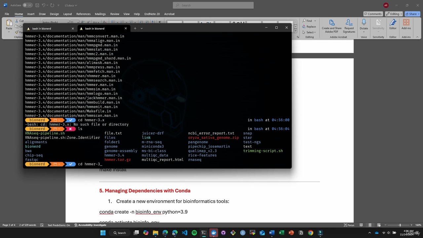This screenshot has height=238, width=423.
Task: Open the Mailings ribbon tab
Action: click(100, 14)
